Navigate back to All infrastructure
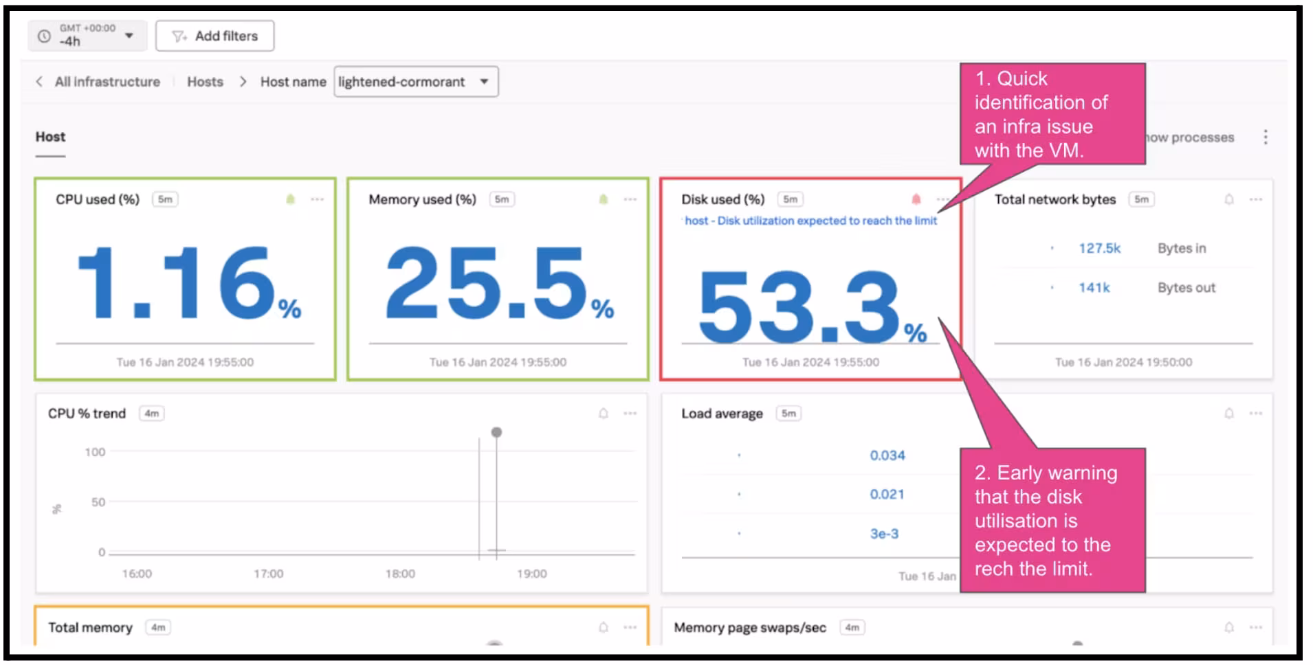This screenshot has height=665, width=1313. pyautogui.click(x=107, y=82)
